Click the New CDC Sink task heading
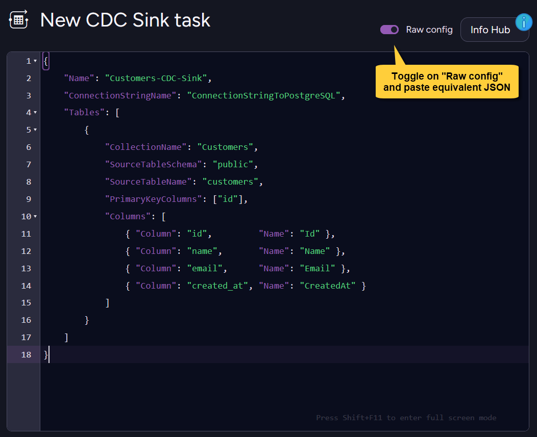 (x=125, y=20)
